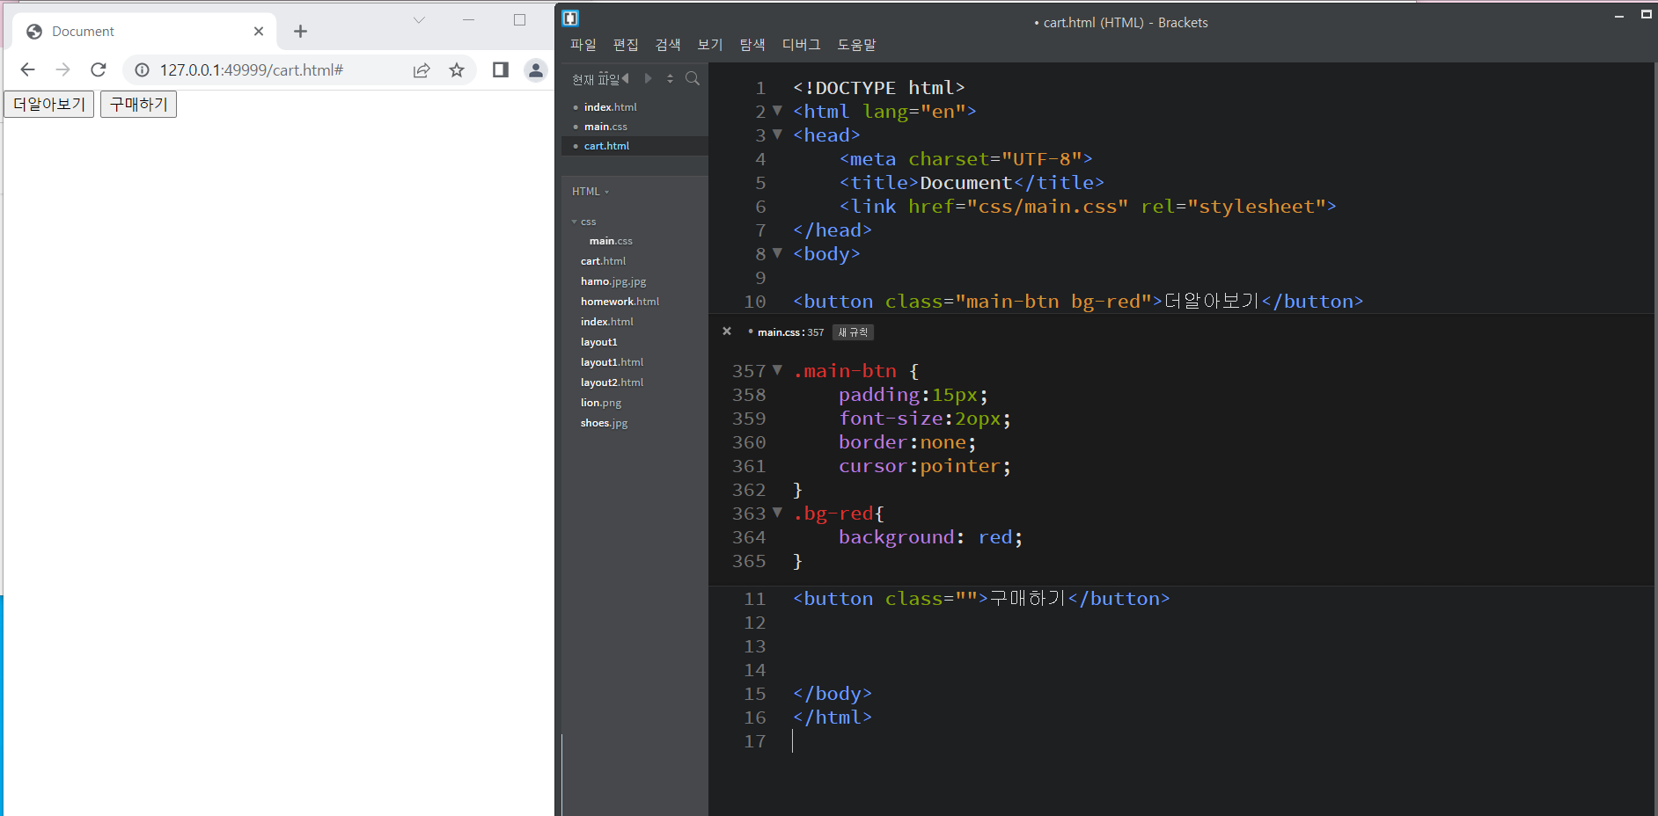Screen dimensions: 1658x816
Task: Open hamo.jpg.jpg in file tree
Action: point(613,281)
